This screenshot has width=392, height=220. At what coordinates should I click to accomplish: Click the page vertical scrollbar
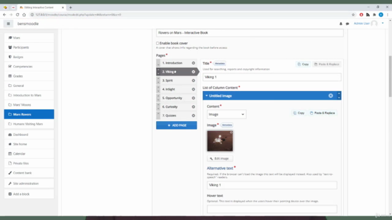click(390, 76)
